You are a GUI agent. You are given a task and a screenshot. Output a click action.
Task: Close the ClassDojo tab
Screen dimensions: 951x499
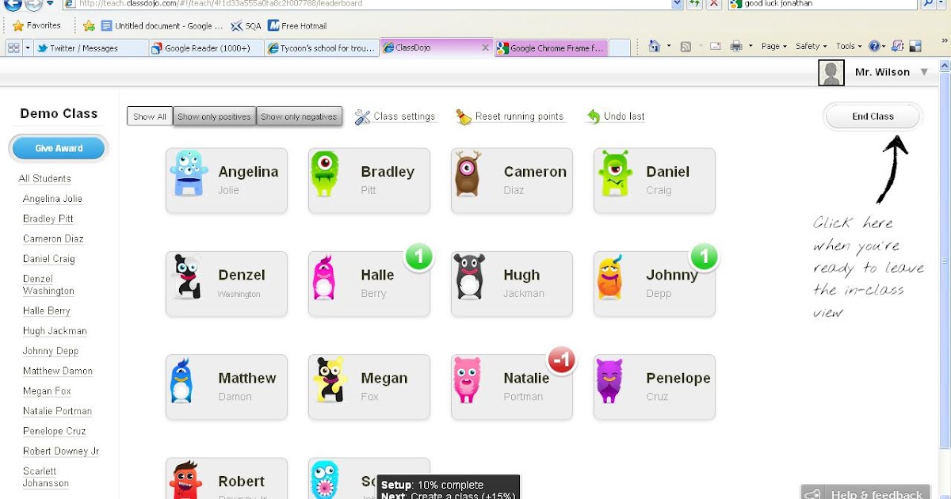point(486,48)
